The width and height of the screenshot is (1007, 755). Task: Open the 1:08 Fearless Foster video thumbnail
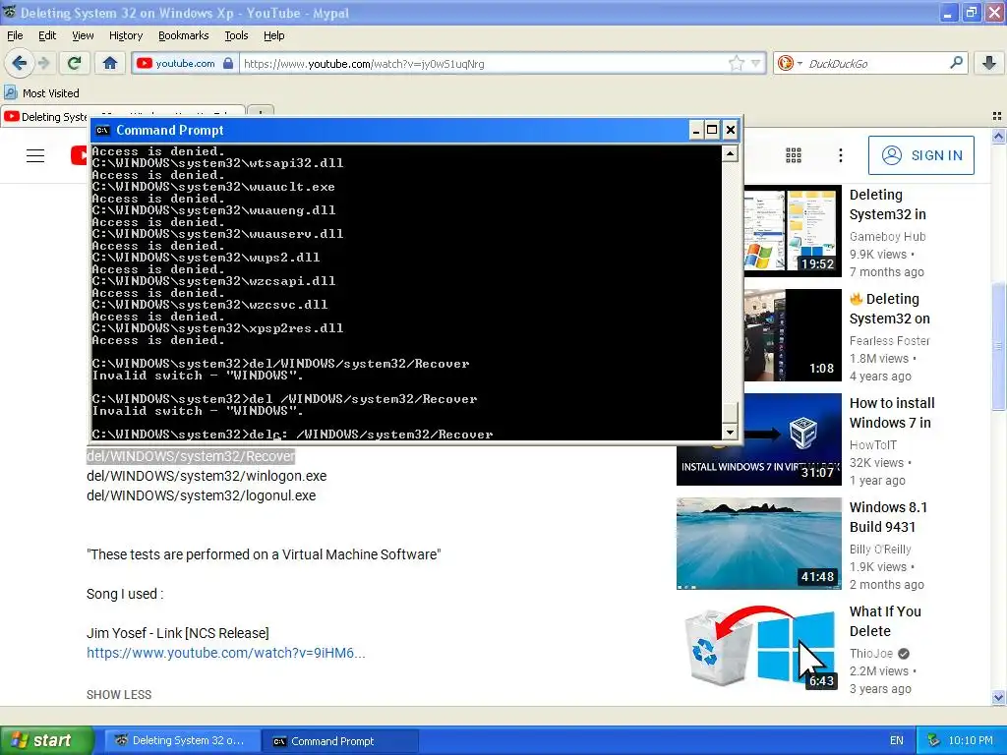coord(793,334)
